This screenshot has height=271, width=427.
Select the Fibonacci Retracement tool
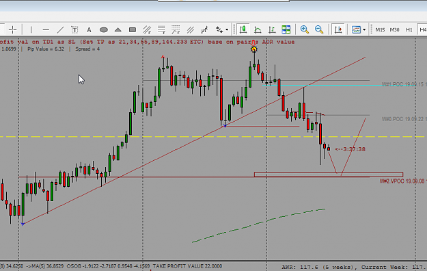(161, 29)
